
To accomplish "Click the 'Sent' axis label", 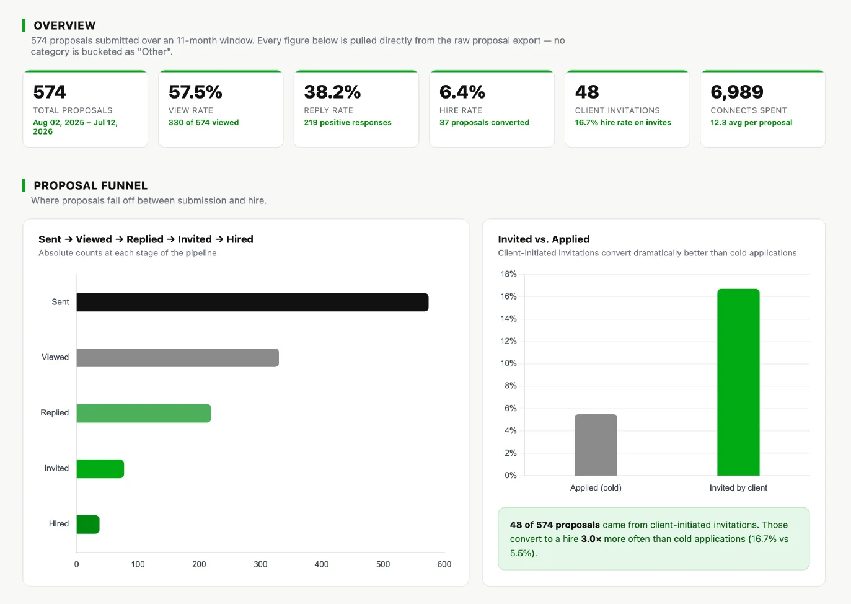I will (60, 302).
